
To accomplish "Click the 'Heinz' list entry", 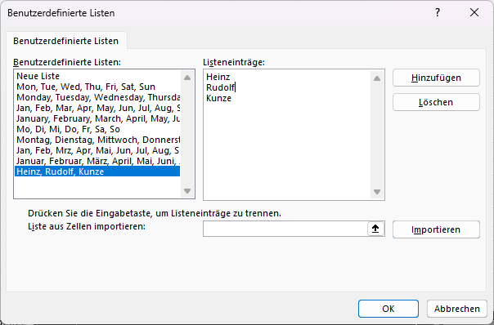I will click(x=218, y=77).
